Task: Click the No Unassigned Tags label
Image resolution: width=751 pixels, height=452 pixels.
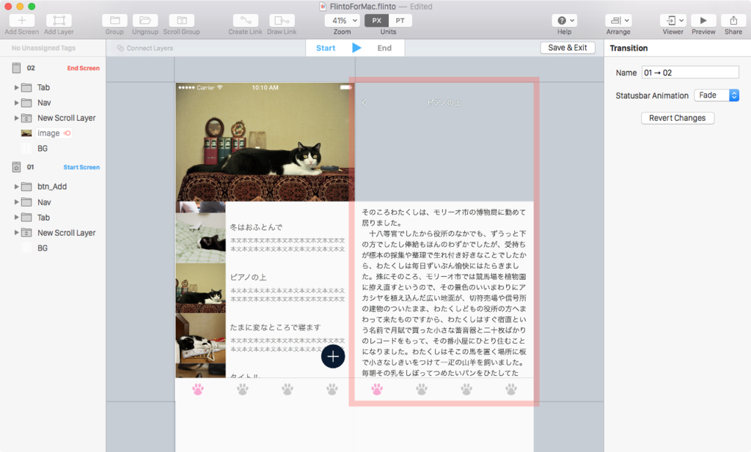Action: (x=43, y=48)
